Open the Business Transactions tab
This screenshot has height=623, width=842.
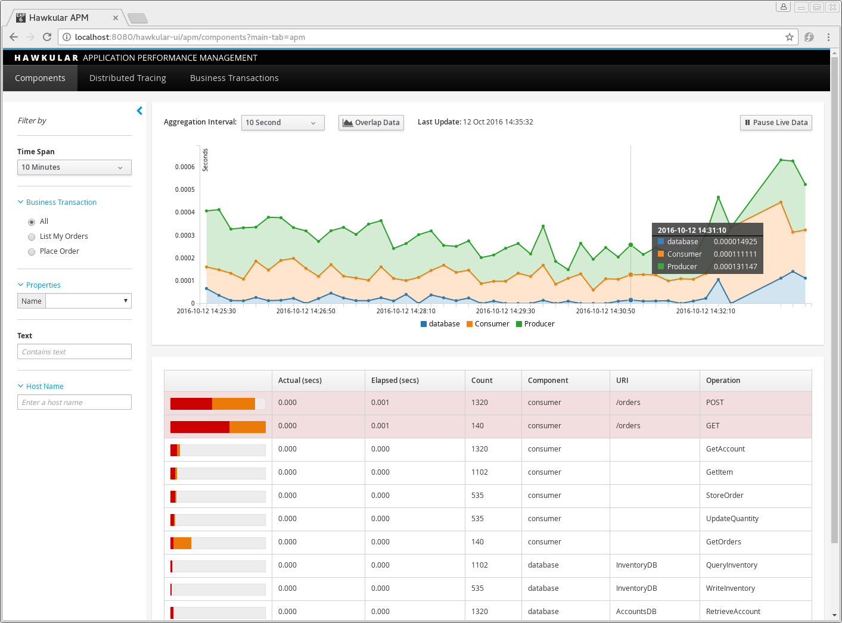[234, 78]
